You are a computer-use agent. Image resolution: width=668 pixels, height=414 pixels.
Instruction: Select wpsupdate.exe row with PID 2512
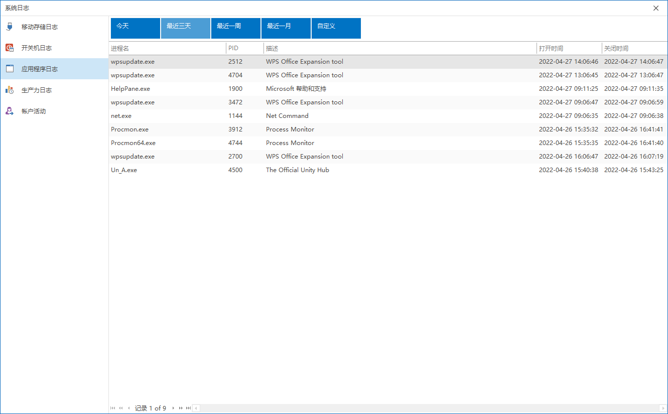tap(388, 62)
